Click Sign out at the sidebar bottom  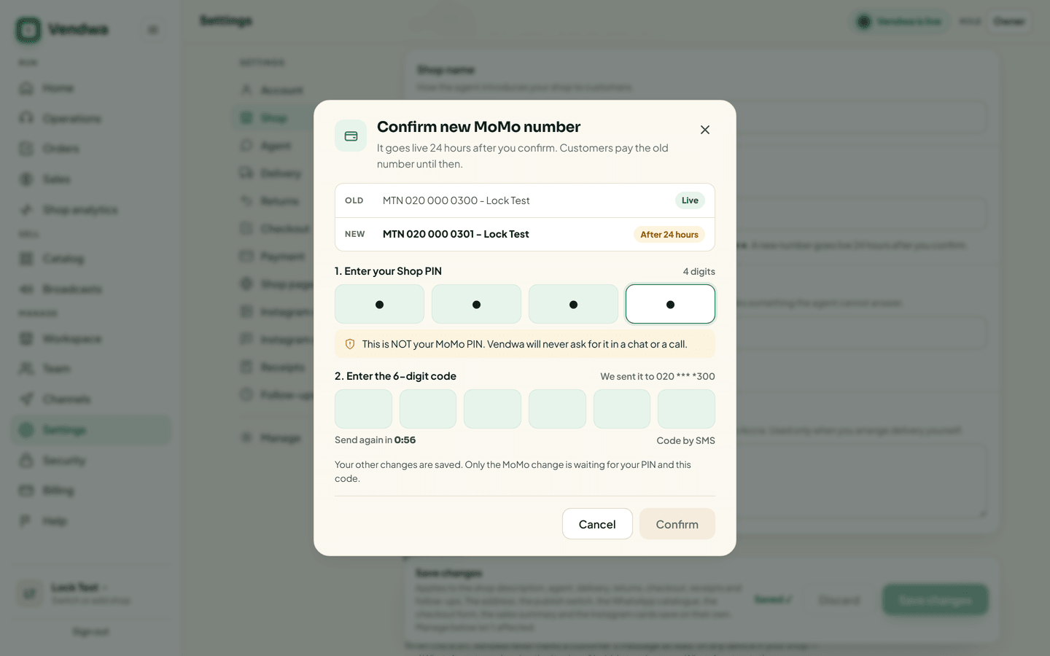[91, 632]
